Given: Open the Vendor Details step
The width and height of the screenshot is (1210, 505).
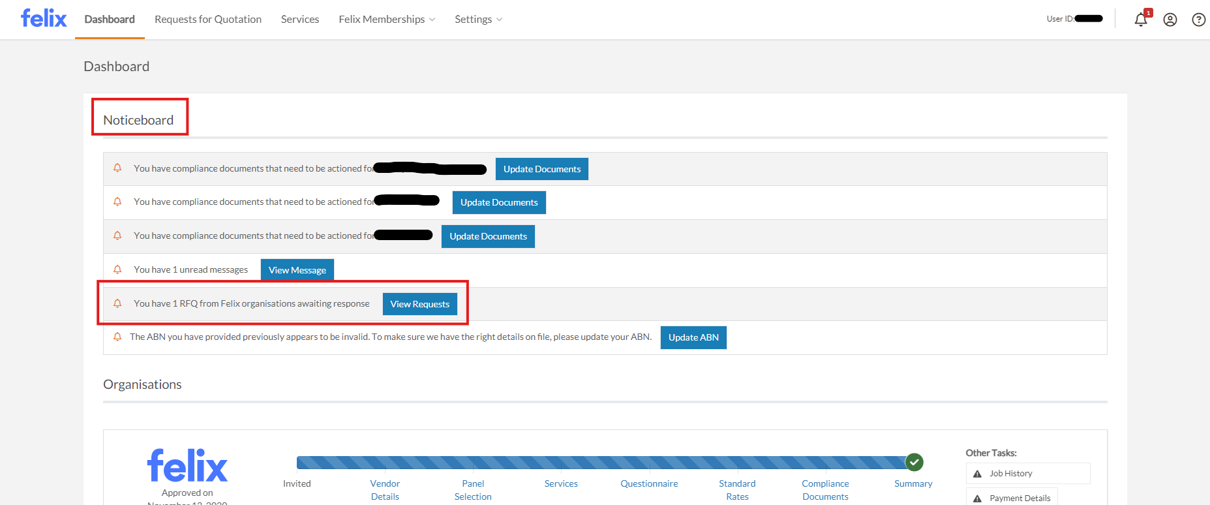Looking at the screenshot, I should tap(385, 490).
